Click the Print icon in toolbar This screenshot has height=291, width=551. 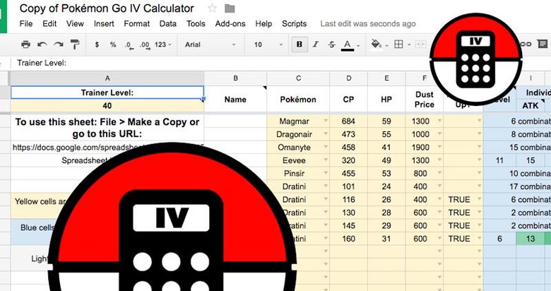pos(26,44)
